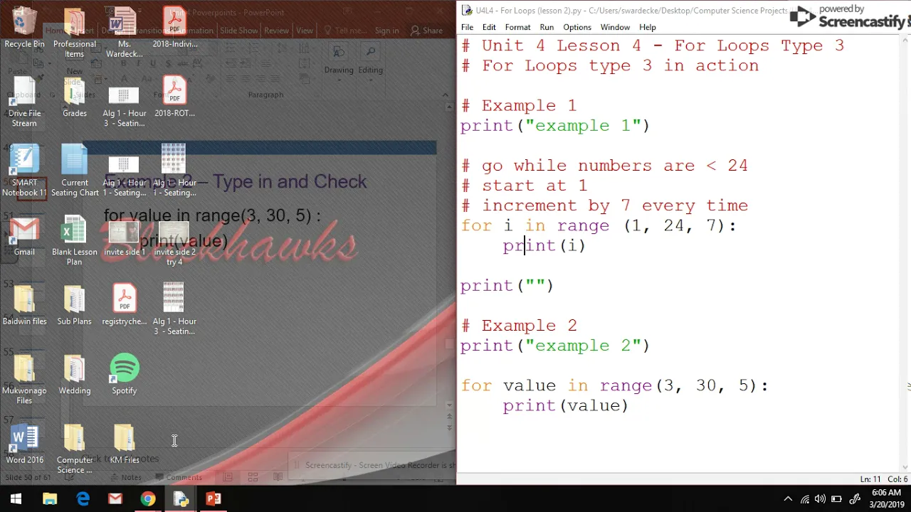Select the Blank Lesson Plan Excel file
Screen dimensions: 911x512
[x=74, y=241]
